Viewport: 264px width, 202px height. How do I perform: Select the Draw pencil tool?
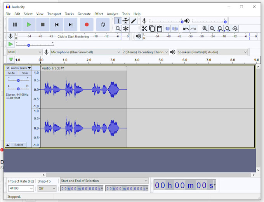click(134, 21)
